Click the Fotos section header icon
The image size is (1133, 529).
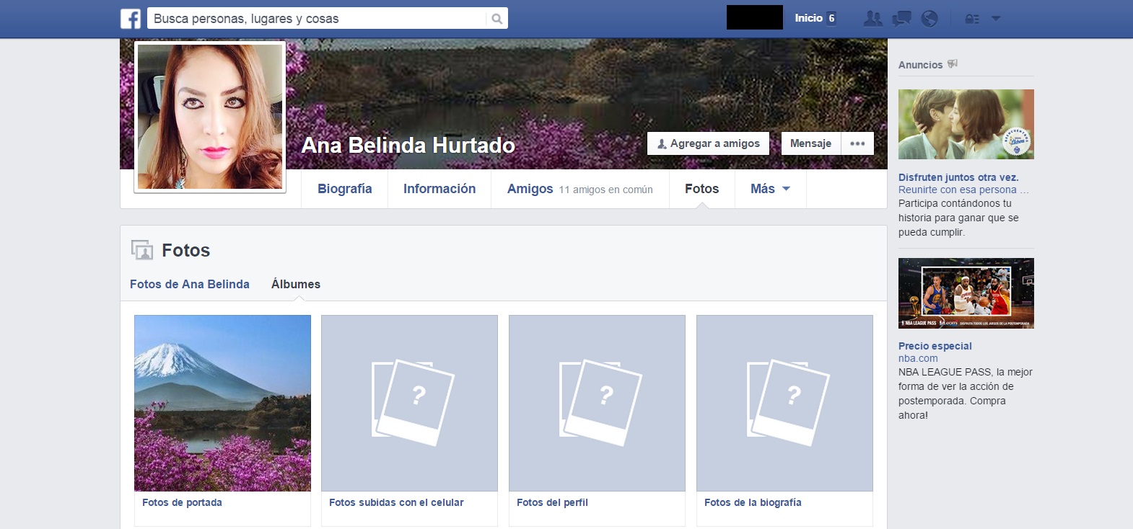[x=142, y=250]
